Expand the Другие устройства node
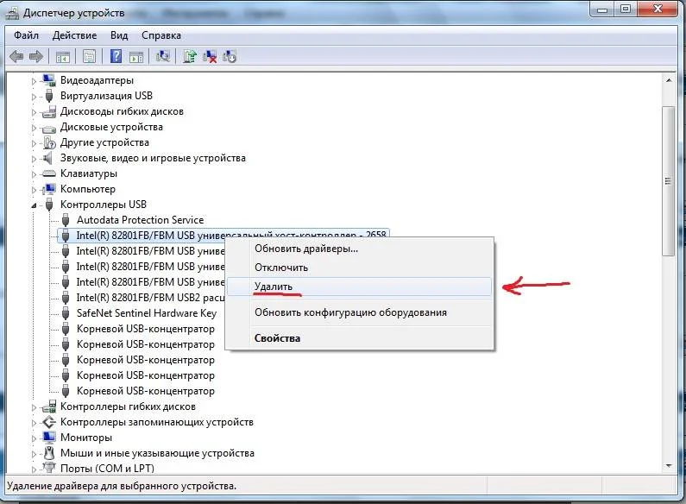The height and width of the screenshot is (504, 686). coord(34,143)
